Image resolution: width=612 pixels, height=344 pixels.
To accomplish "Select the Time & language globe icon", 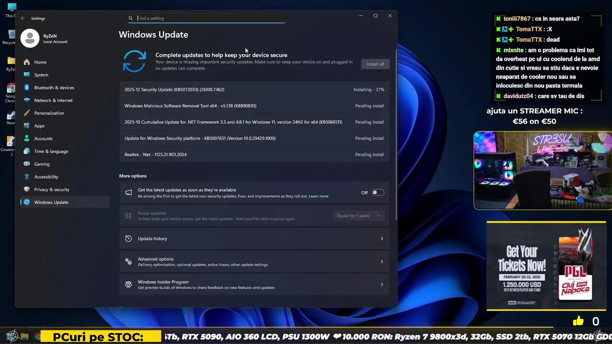I will (x=27, y=151).
